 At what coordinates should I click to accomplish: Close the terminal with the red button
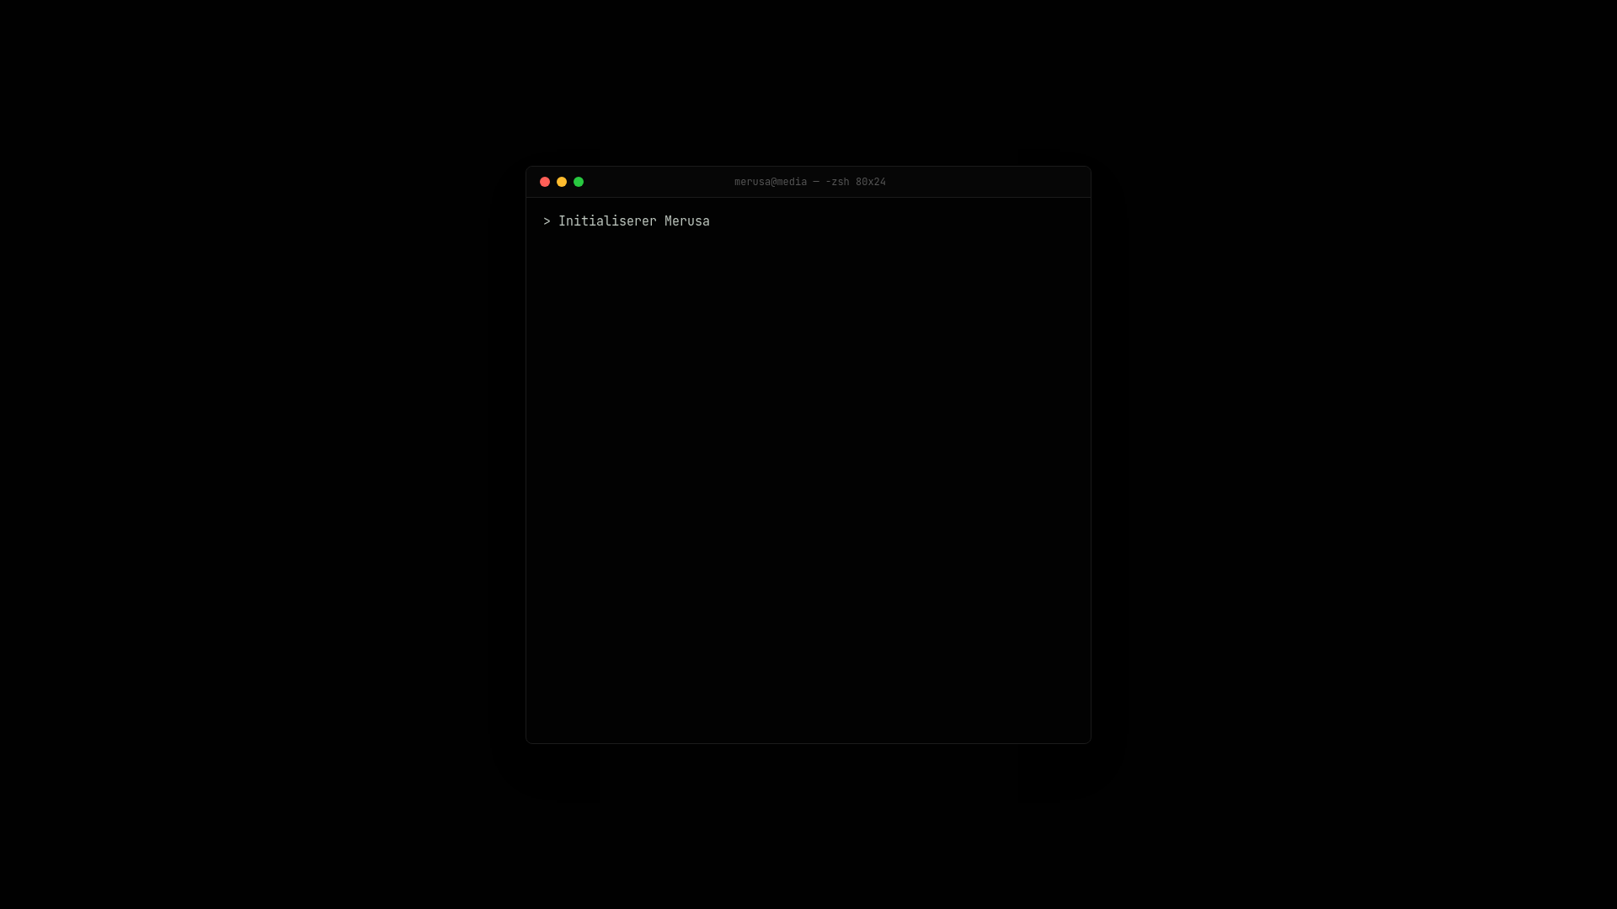545,182
